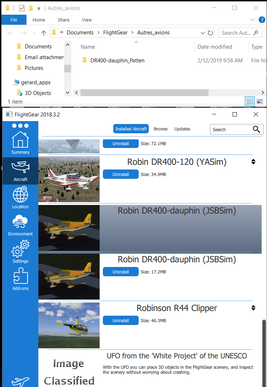Open variant selector for Robinson R44 Clipper

pyautogui.click(x=253, y=308)
